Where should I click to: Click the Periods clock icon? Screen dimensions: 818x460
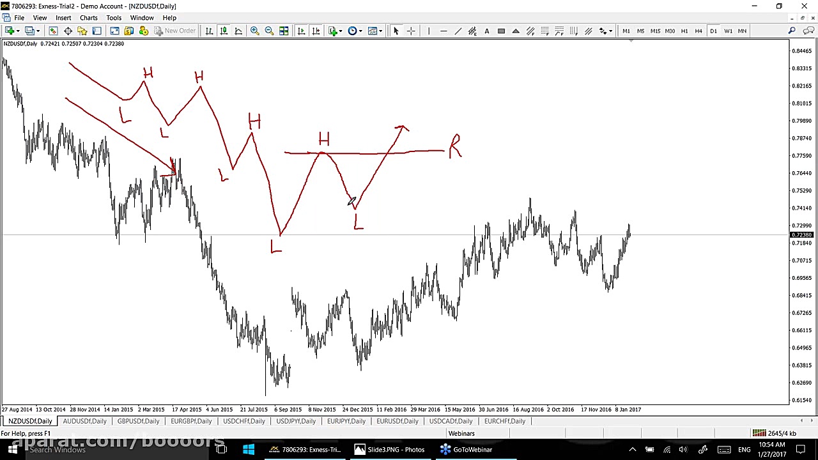[x=352, y=31]
